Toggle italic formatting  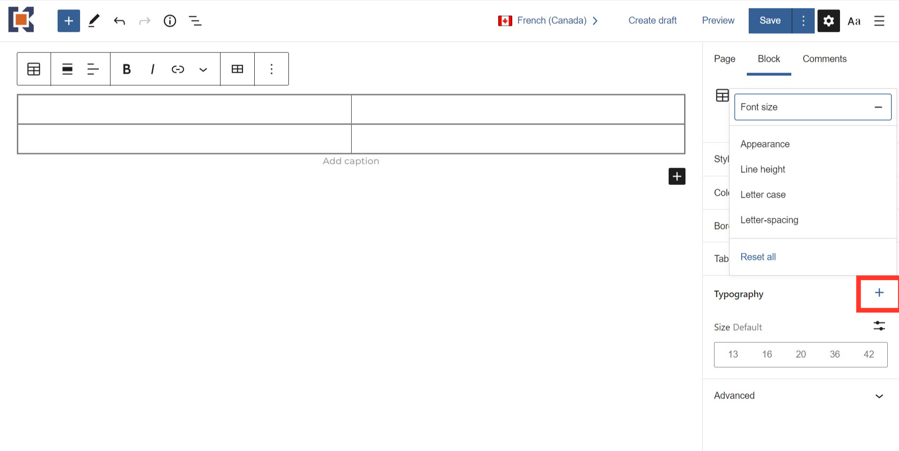[152, 69]
